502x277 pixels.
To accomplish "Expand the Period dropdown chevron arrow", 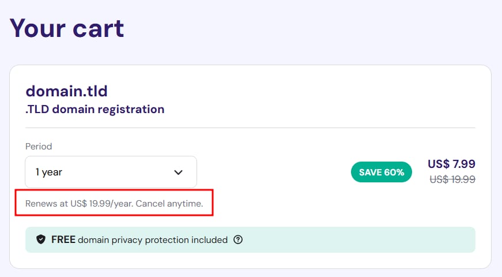I will (x=178, y=172).
